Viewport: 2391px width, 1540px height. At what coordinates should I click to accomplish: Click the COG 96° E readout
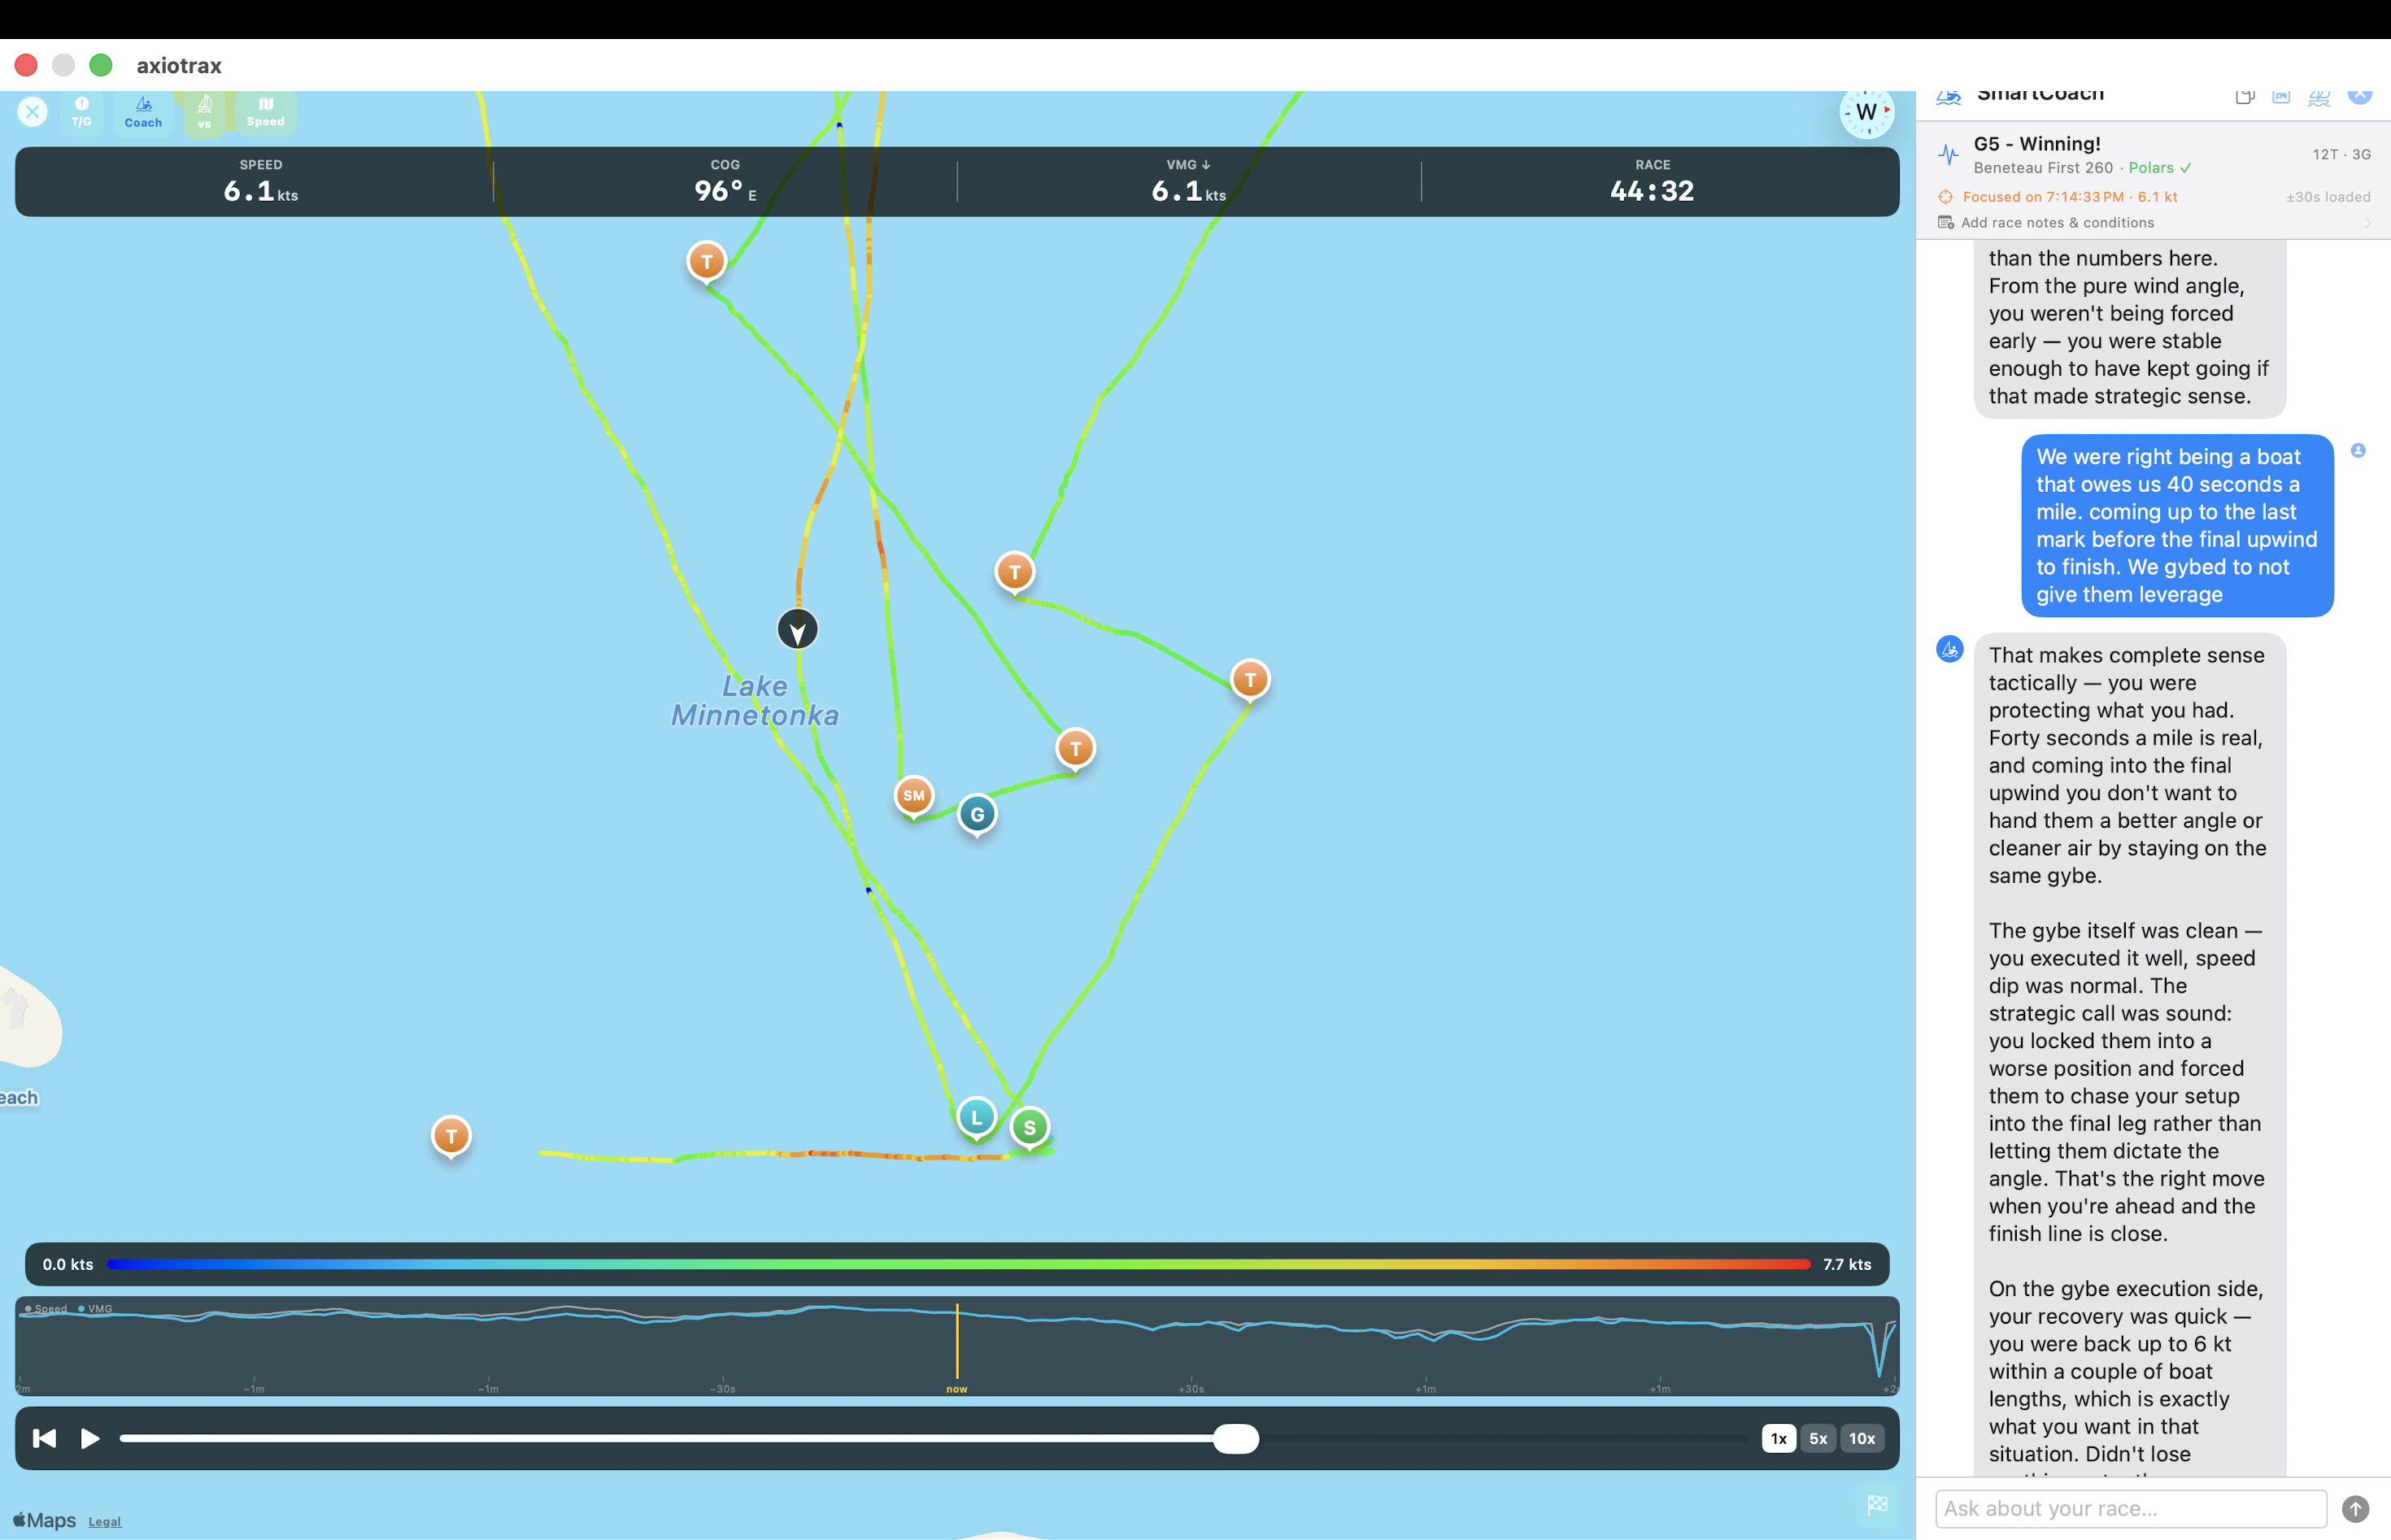click(725, 182)
